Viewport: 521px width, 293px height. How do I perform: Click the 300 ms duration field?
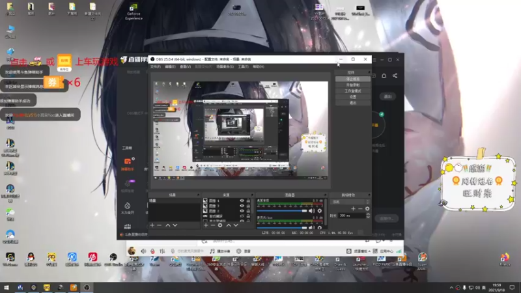pyautogui.click(x=352, y=216)
